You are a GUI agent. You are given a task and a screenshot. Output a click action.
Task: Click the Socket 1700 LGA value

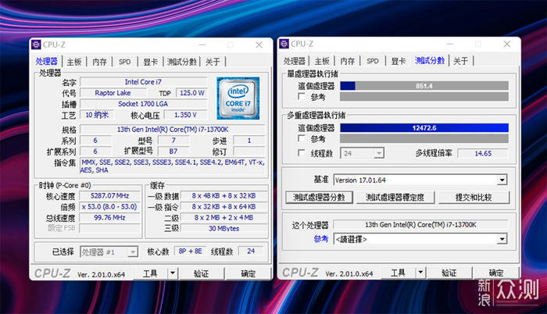(143, 104)
